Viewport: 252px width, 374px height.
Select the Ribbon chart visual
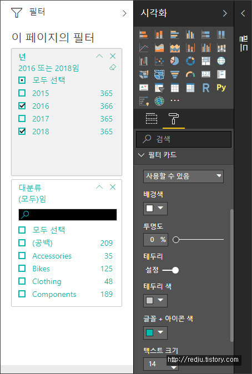[221, 48]
